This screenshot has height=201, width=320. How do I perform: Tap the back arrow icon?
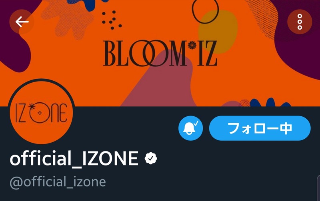(22, 22)
